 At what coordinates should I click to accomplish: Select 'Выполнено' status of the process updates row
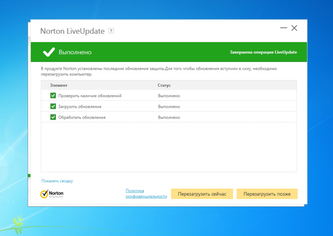169,117
